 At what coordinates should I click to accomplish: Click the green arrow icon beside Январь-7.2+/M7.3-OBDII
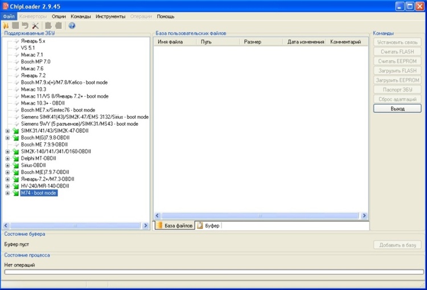15,179
